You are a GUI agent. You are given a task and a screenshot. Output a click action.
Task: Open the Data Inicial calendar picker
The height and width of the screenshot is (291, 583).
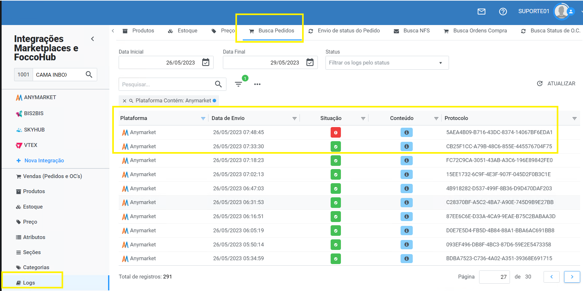(x=206, y=62)
